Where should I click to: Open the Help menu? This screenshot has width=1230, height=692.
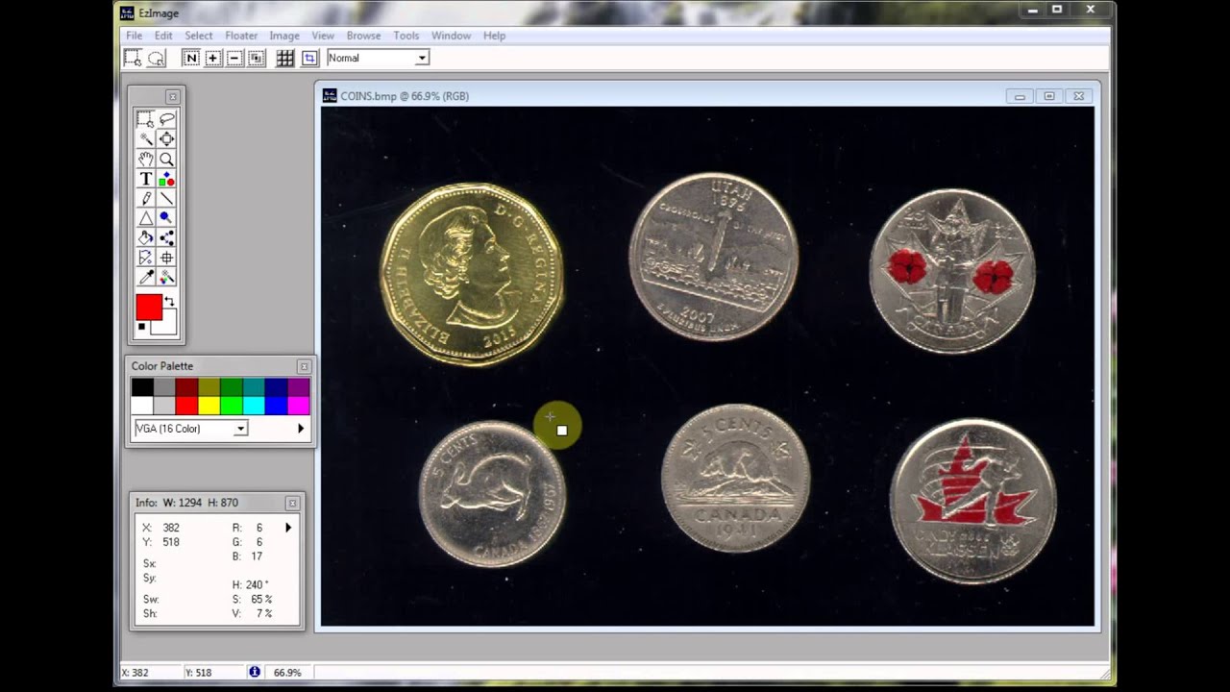[x=494, y=36]
